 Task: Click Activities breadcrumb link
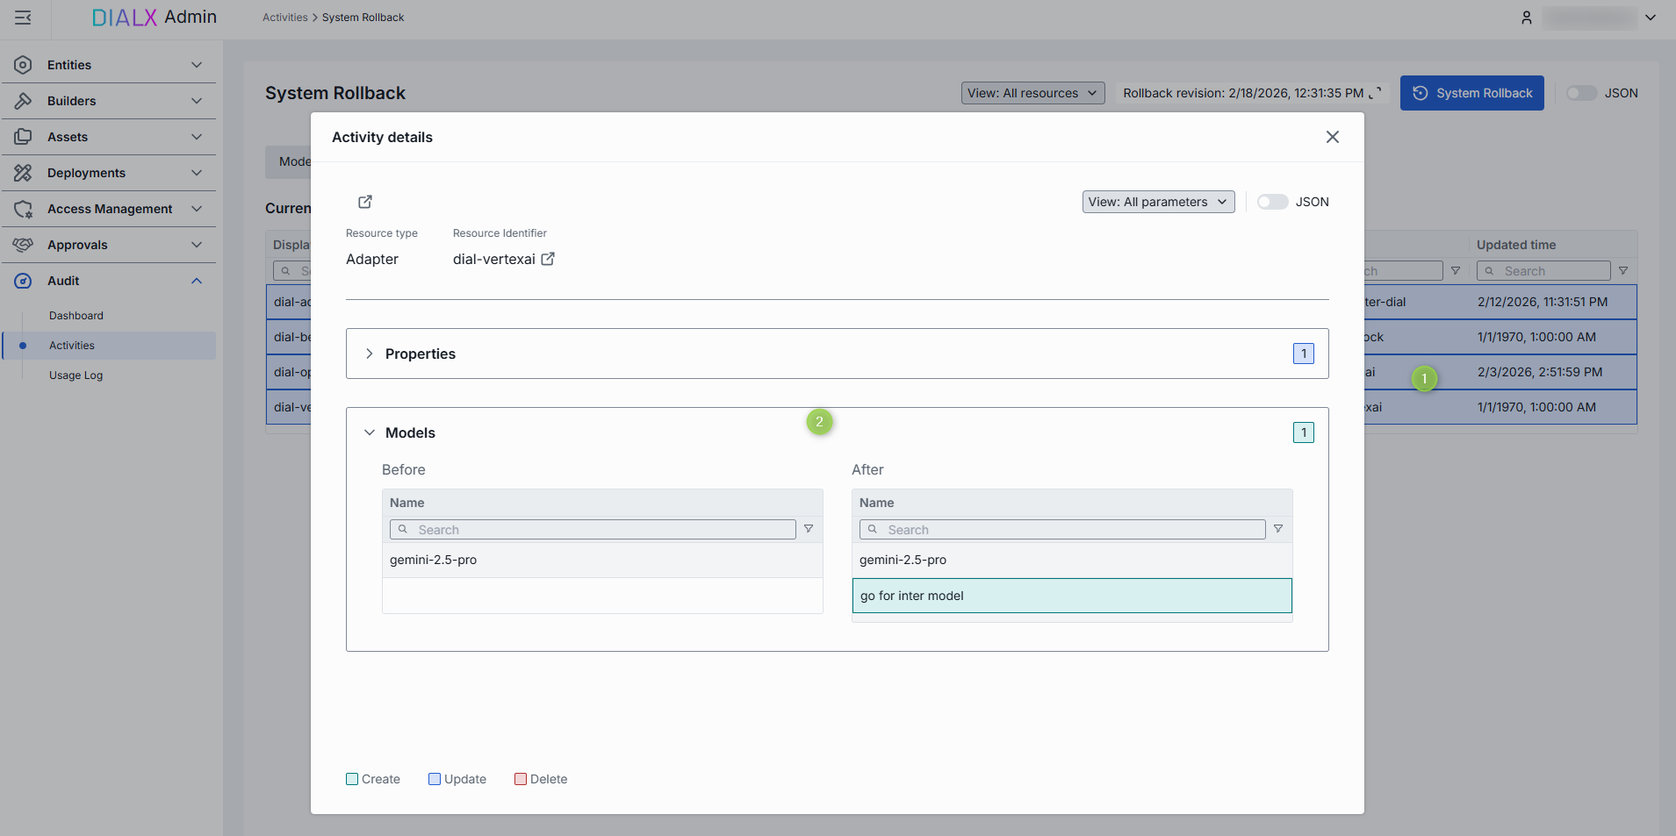click(284, 18)
